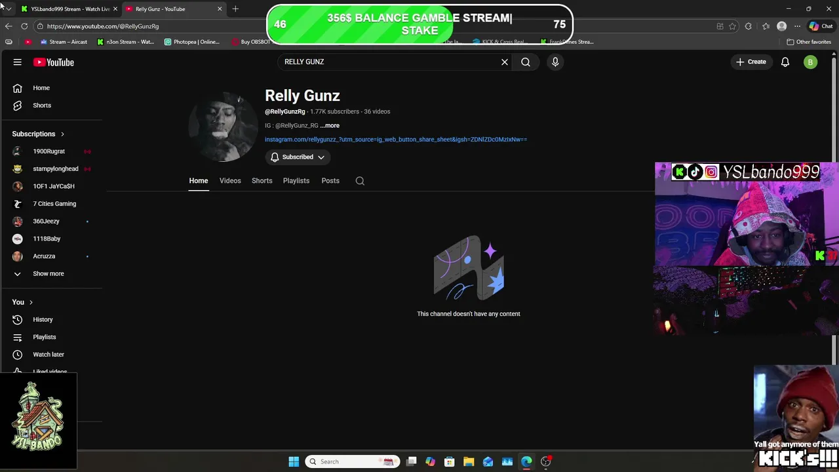Click the Relly Gunz channel avatar
839x472 pixels.
pos(224,127)
